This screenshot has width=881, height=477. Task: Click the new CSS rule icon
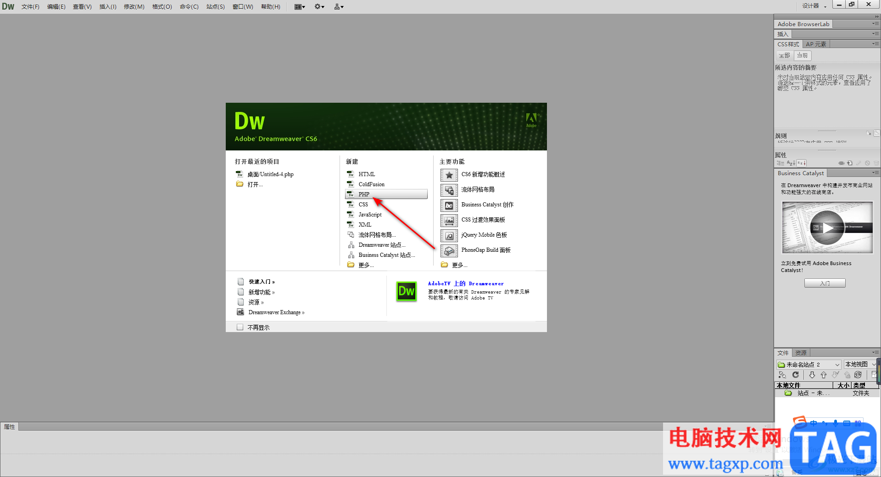(850, 163)
